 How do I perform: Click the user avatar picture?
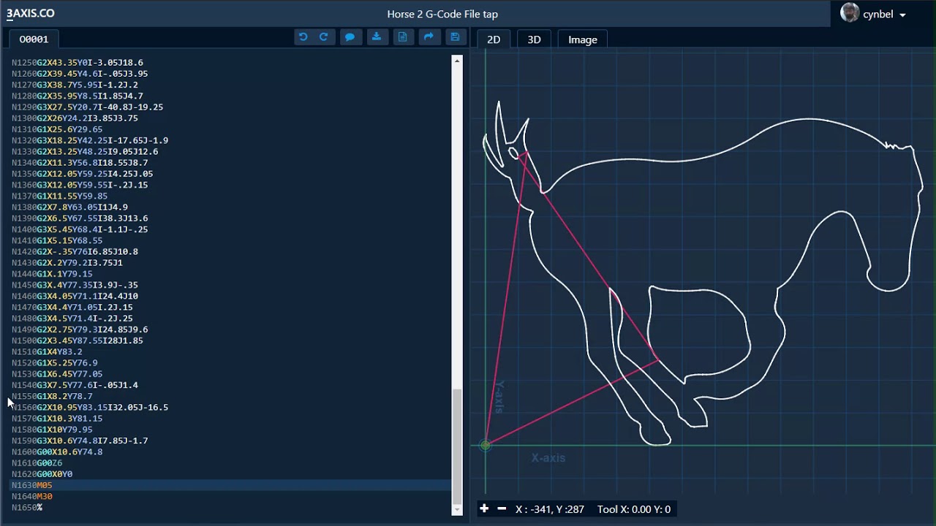pos(850,13)
